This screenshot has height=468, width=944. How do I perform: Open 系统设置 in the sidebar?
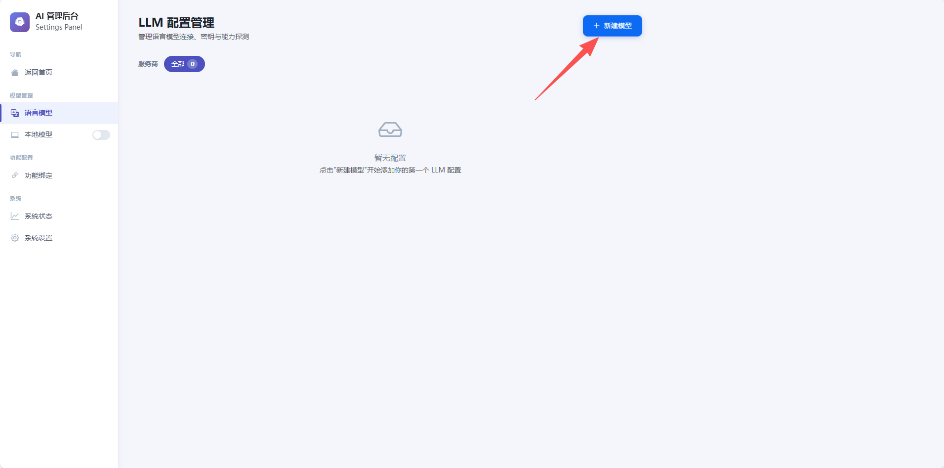[x=59, y=238]
